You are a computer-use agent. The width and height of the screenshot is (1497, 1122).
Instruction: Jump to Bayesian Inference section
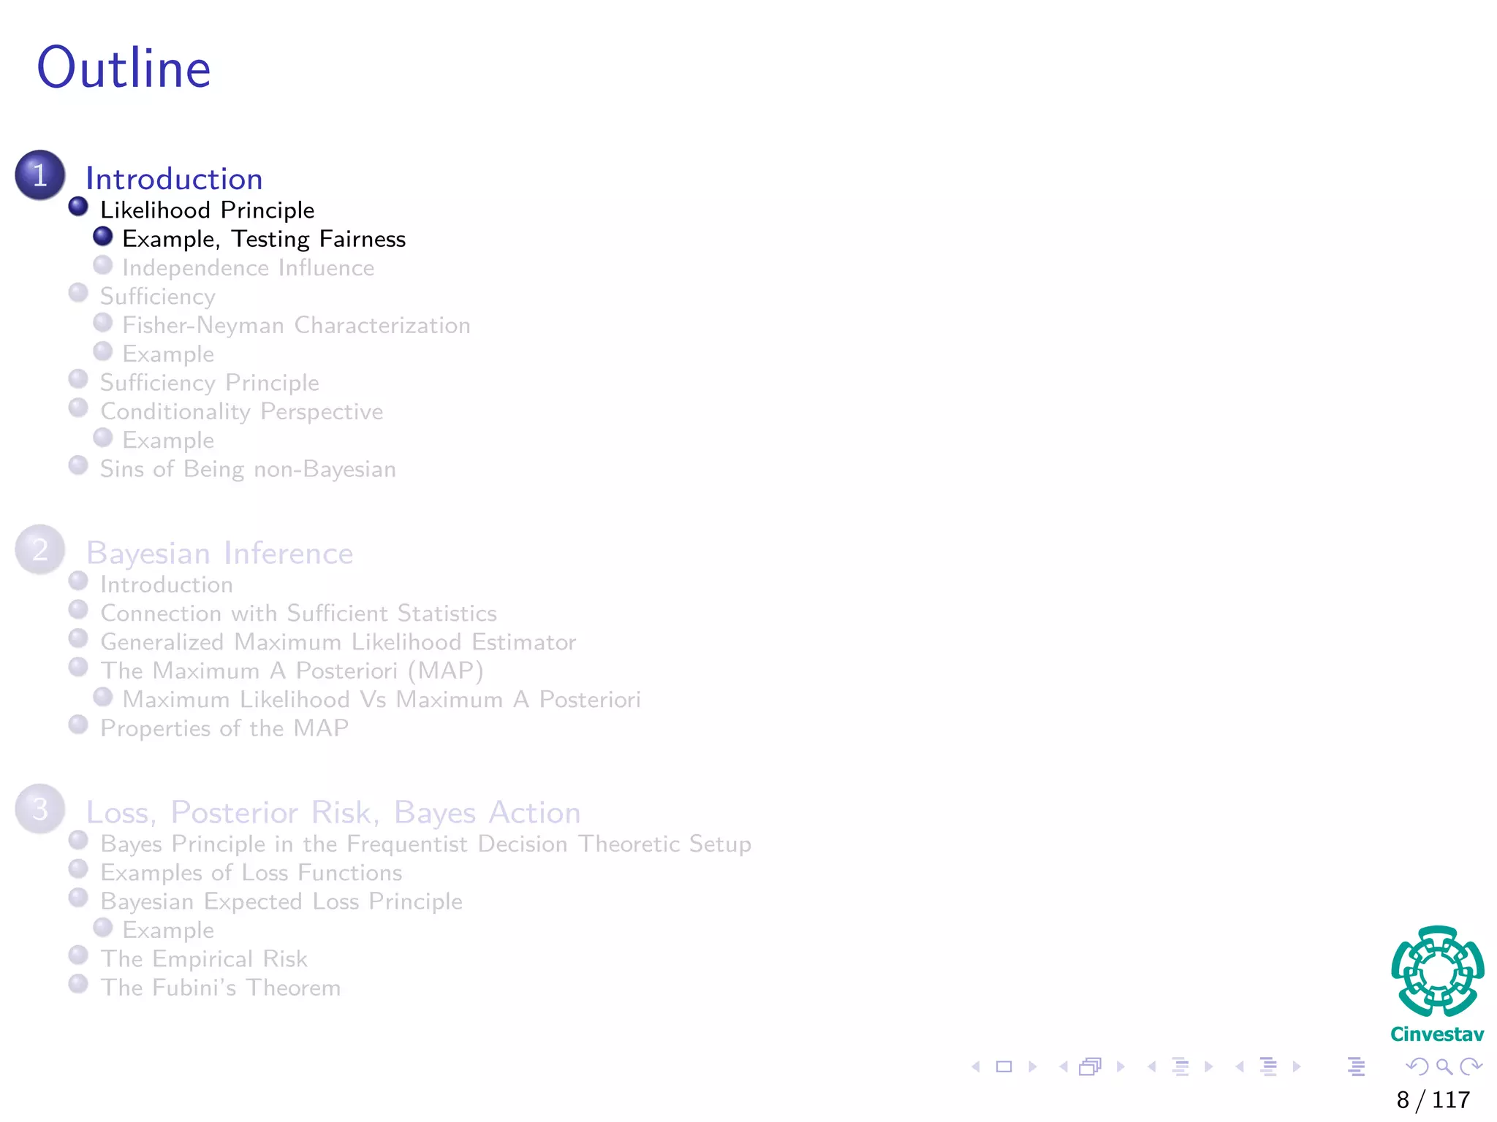coord(219,554)
